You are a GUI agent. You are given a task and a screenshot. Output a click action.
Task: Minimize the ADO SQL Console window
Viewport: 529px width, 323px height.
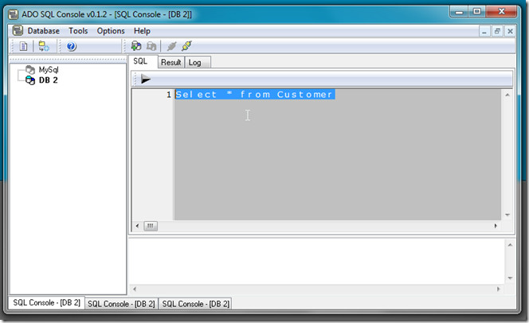click(459, 12)
